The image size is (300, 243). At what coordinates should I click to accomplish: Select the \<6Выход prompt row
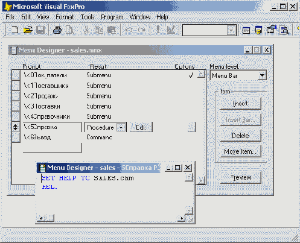coord(37,137)
